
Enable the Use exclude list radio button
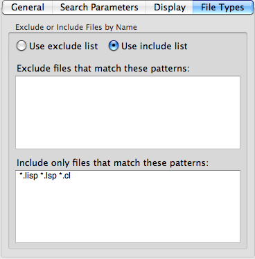pyautogui.click(x=21, y=46)
